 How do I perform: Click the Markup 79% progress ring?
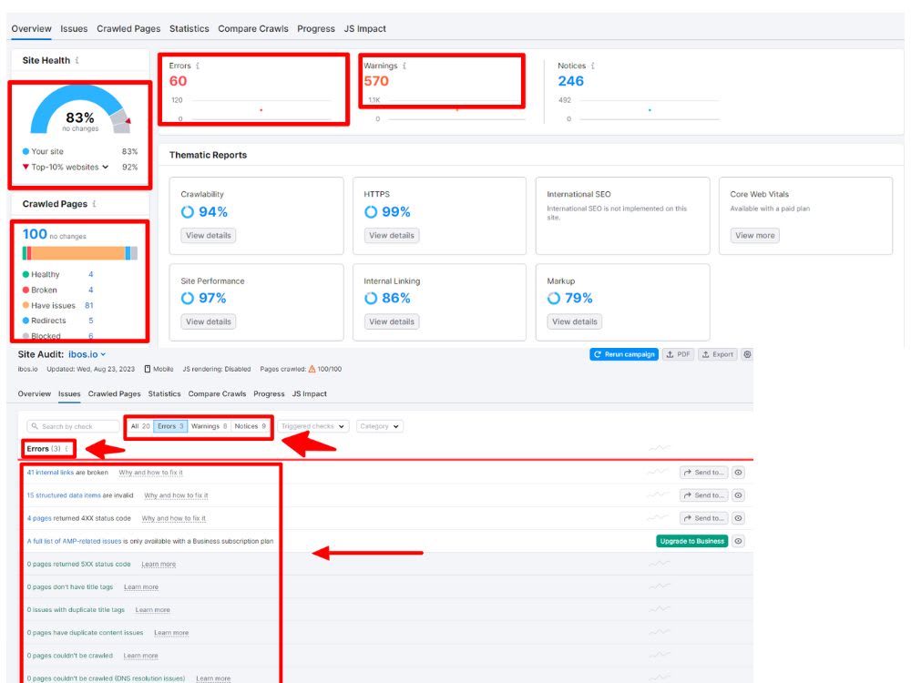(x=554, y=298)
